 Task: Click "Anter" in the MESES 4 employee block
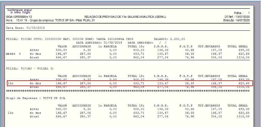[x=34, y=50]
